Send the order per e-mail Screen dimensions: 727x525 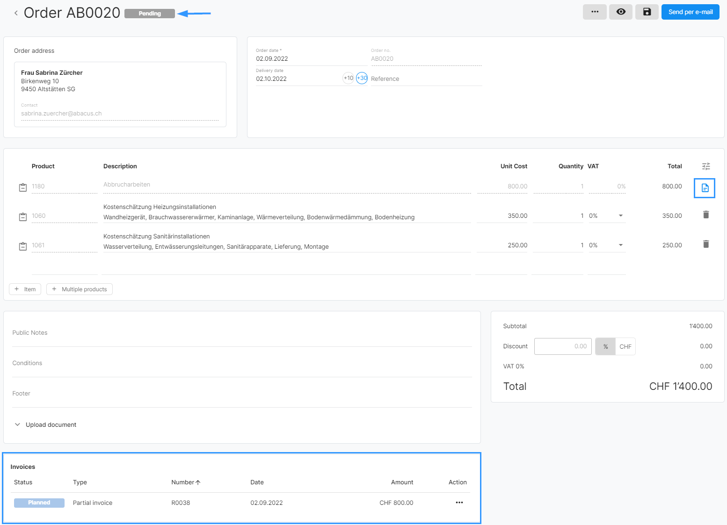click(690, 12)
